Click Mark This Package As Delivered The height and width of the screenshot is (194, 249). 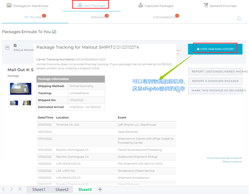[215, 90]
